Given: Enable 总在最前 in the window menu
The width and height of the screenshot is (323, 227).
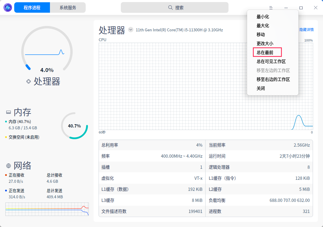Looking at the screenshot, I should [265, 53].
